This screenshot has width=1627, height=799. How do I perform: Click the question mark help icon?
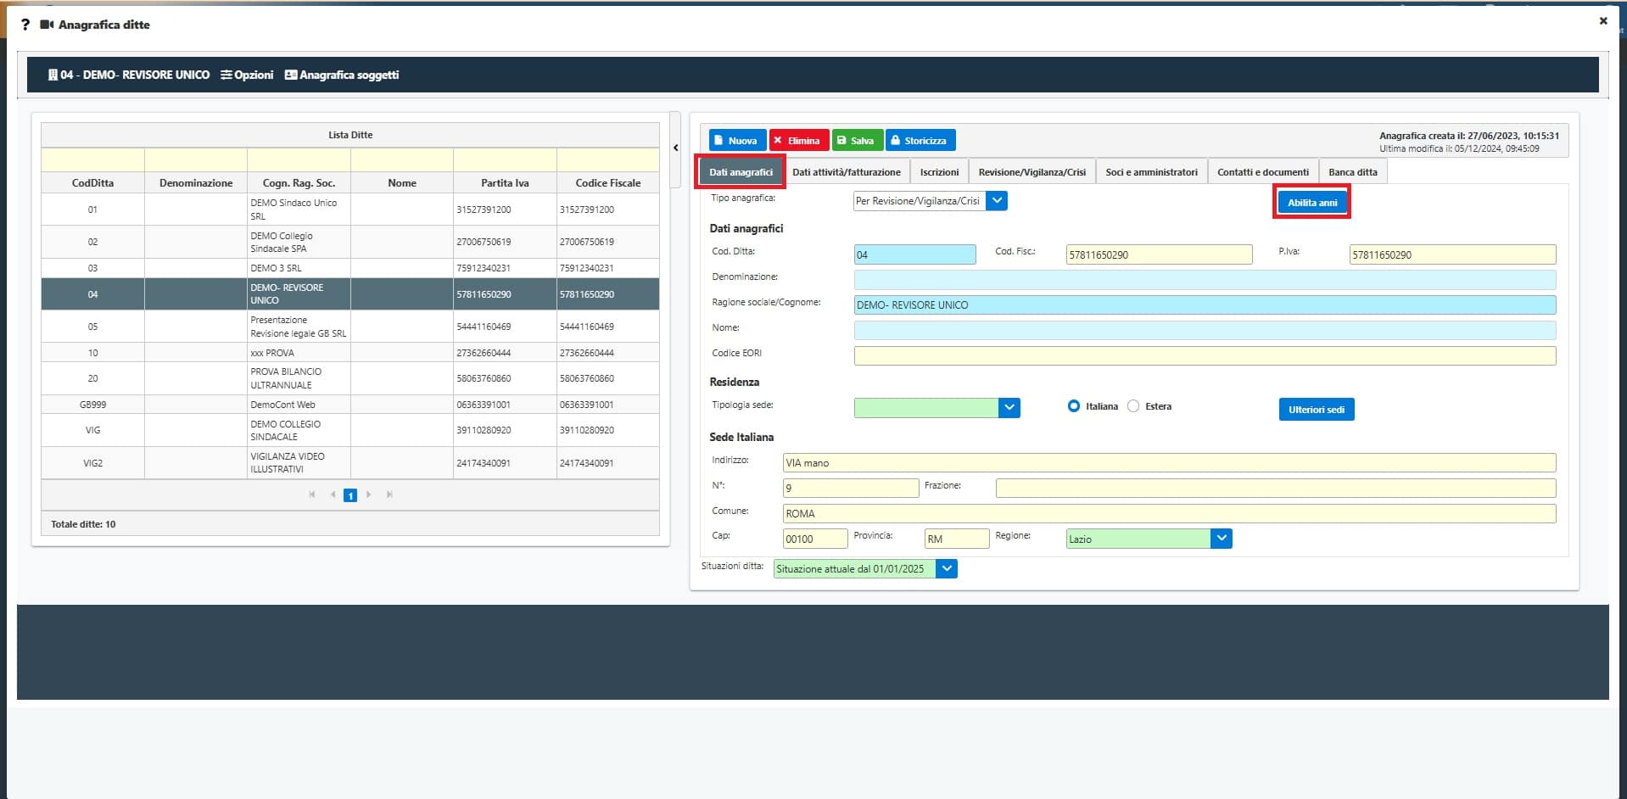click(x=25, y=25)
